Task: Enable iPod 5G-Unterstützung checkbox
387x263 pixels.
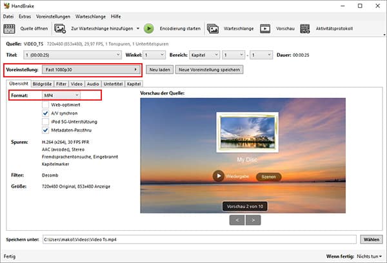Action: (x=45, y=122)
